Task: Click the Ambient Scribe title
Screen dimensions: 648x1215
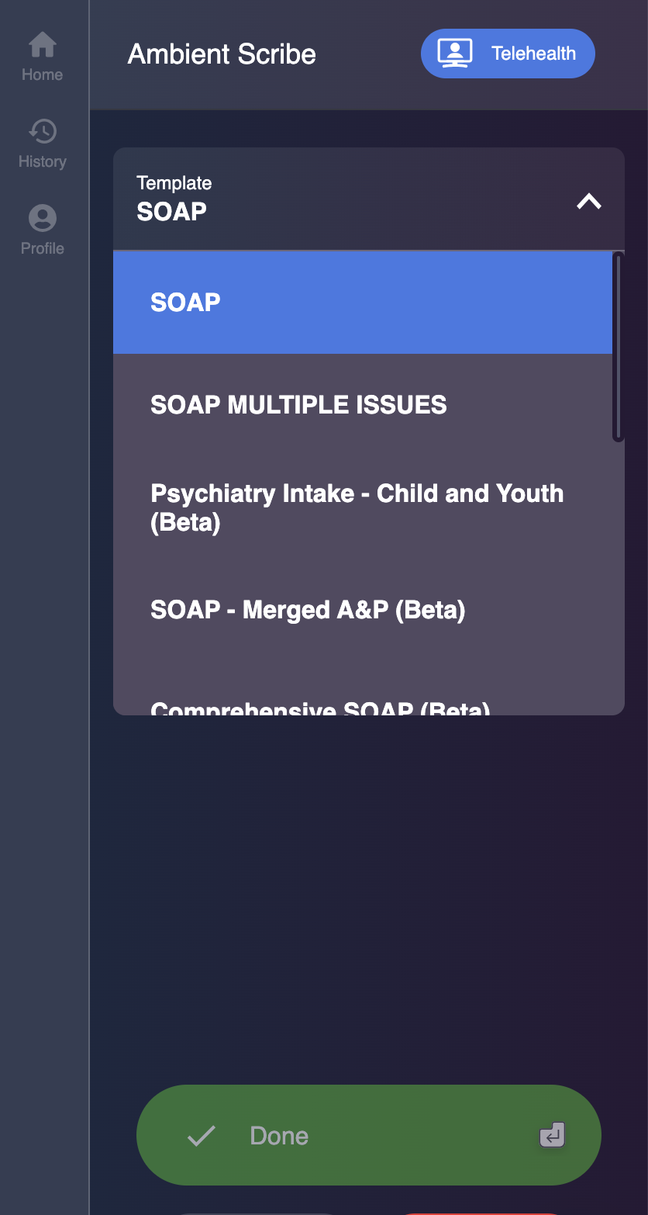Action: [222, 54]
